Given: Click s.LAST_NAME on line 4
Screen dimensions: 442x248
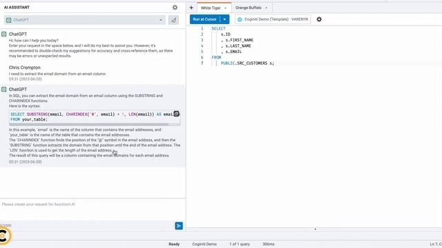Looking at the screenshot, I should point(238,46).
